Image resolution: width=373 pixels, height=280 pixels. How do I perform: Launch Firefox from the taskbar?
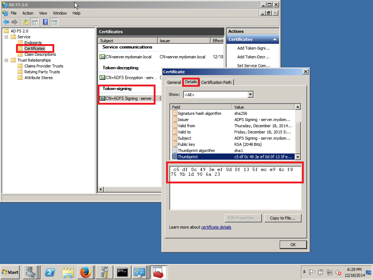pos(86,272)
